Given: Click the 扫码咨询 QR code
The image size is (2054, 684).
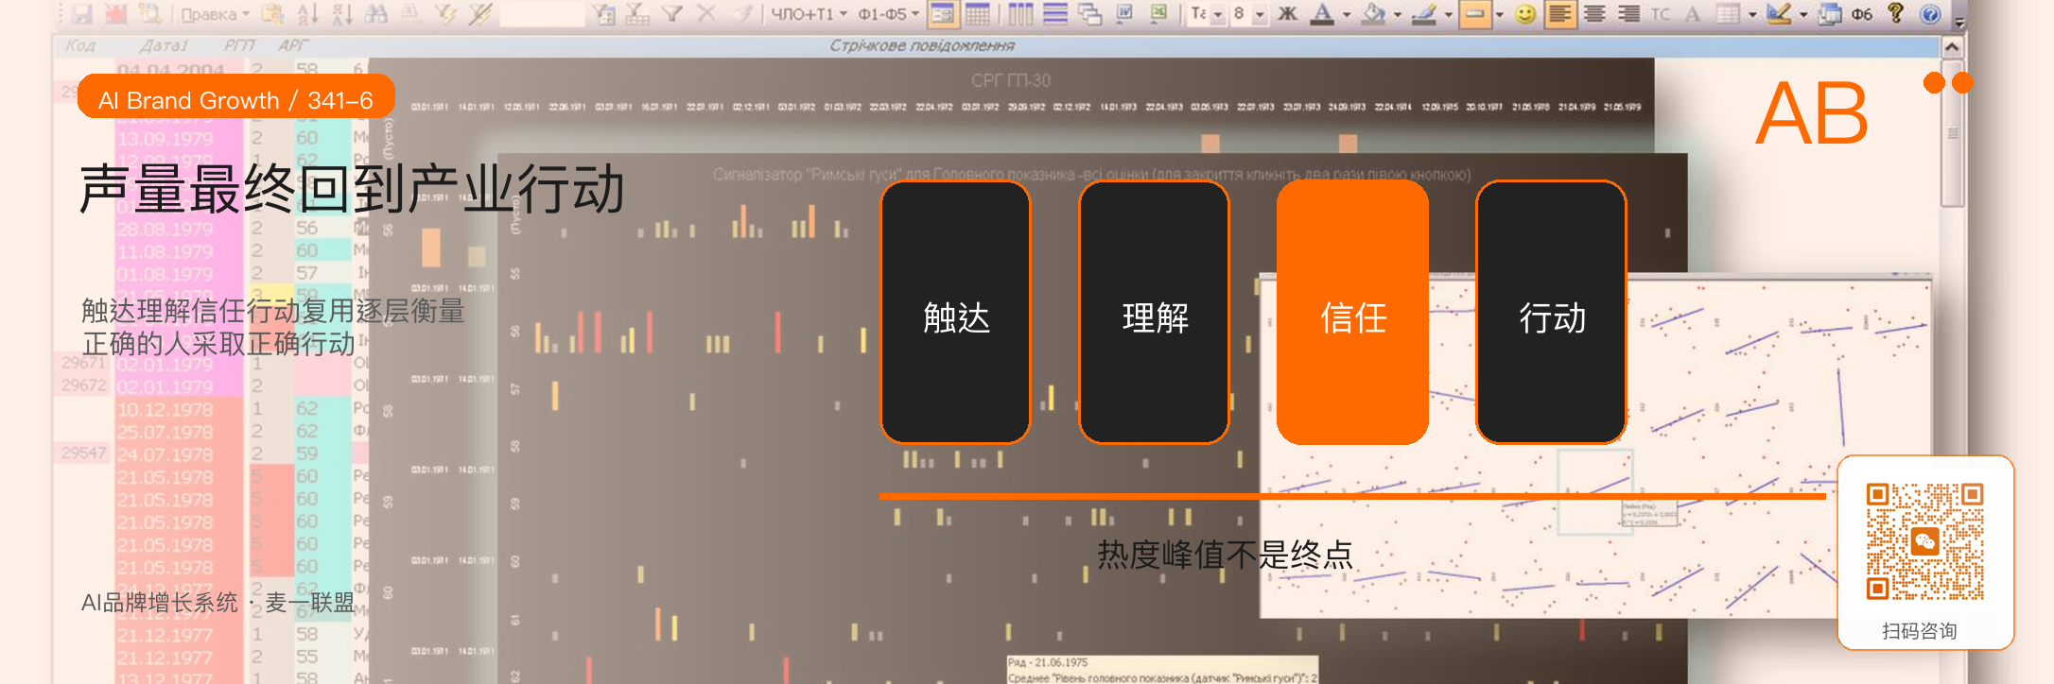Looking at the screenshot, I should click(x=1925, y=542).
